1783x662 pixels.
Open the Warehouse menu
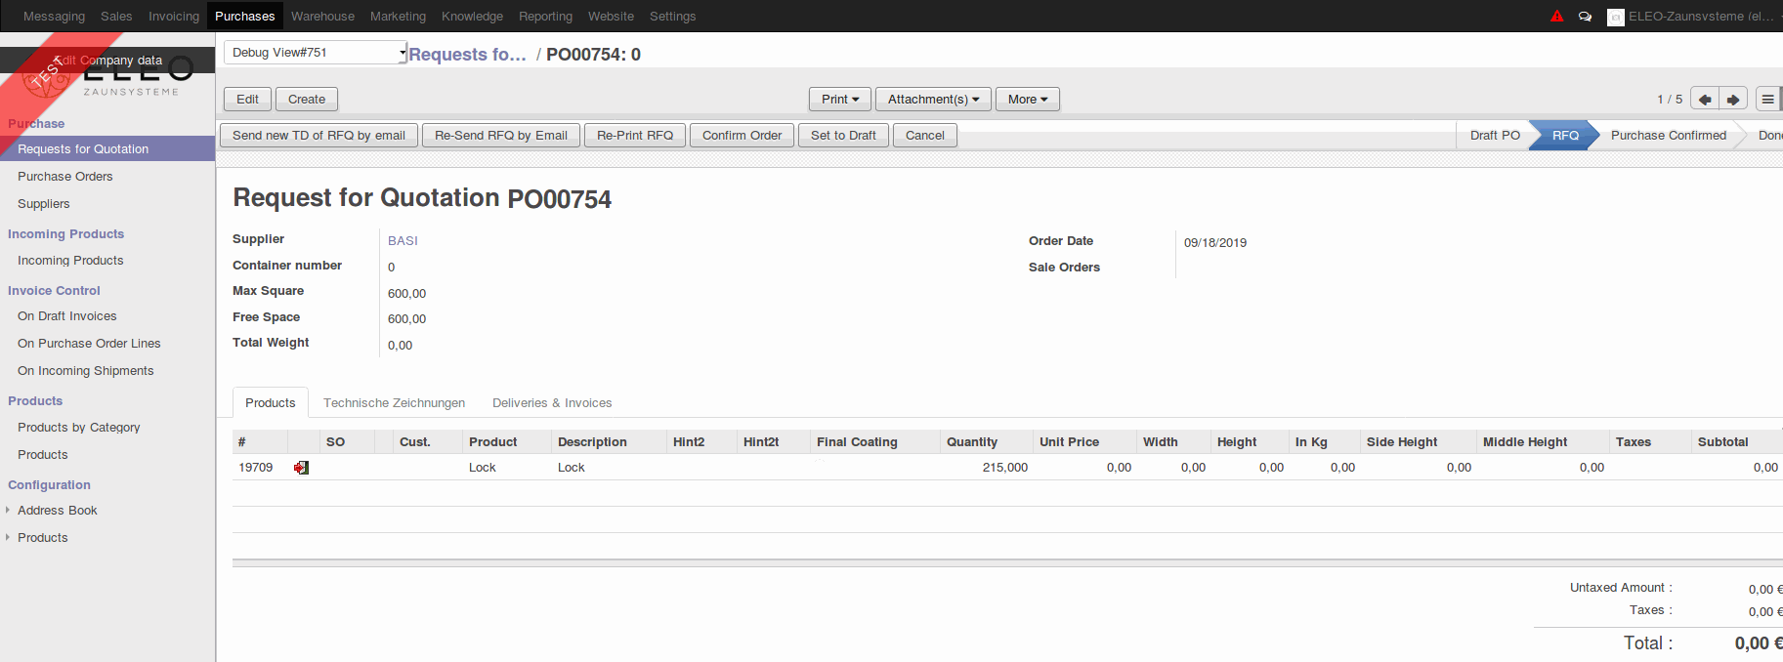click(x=322, y=17)
